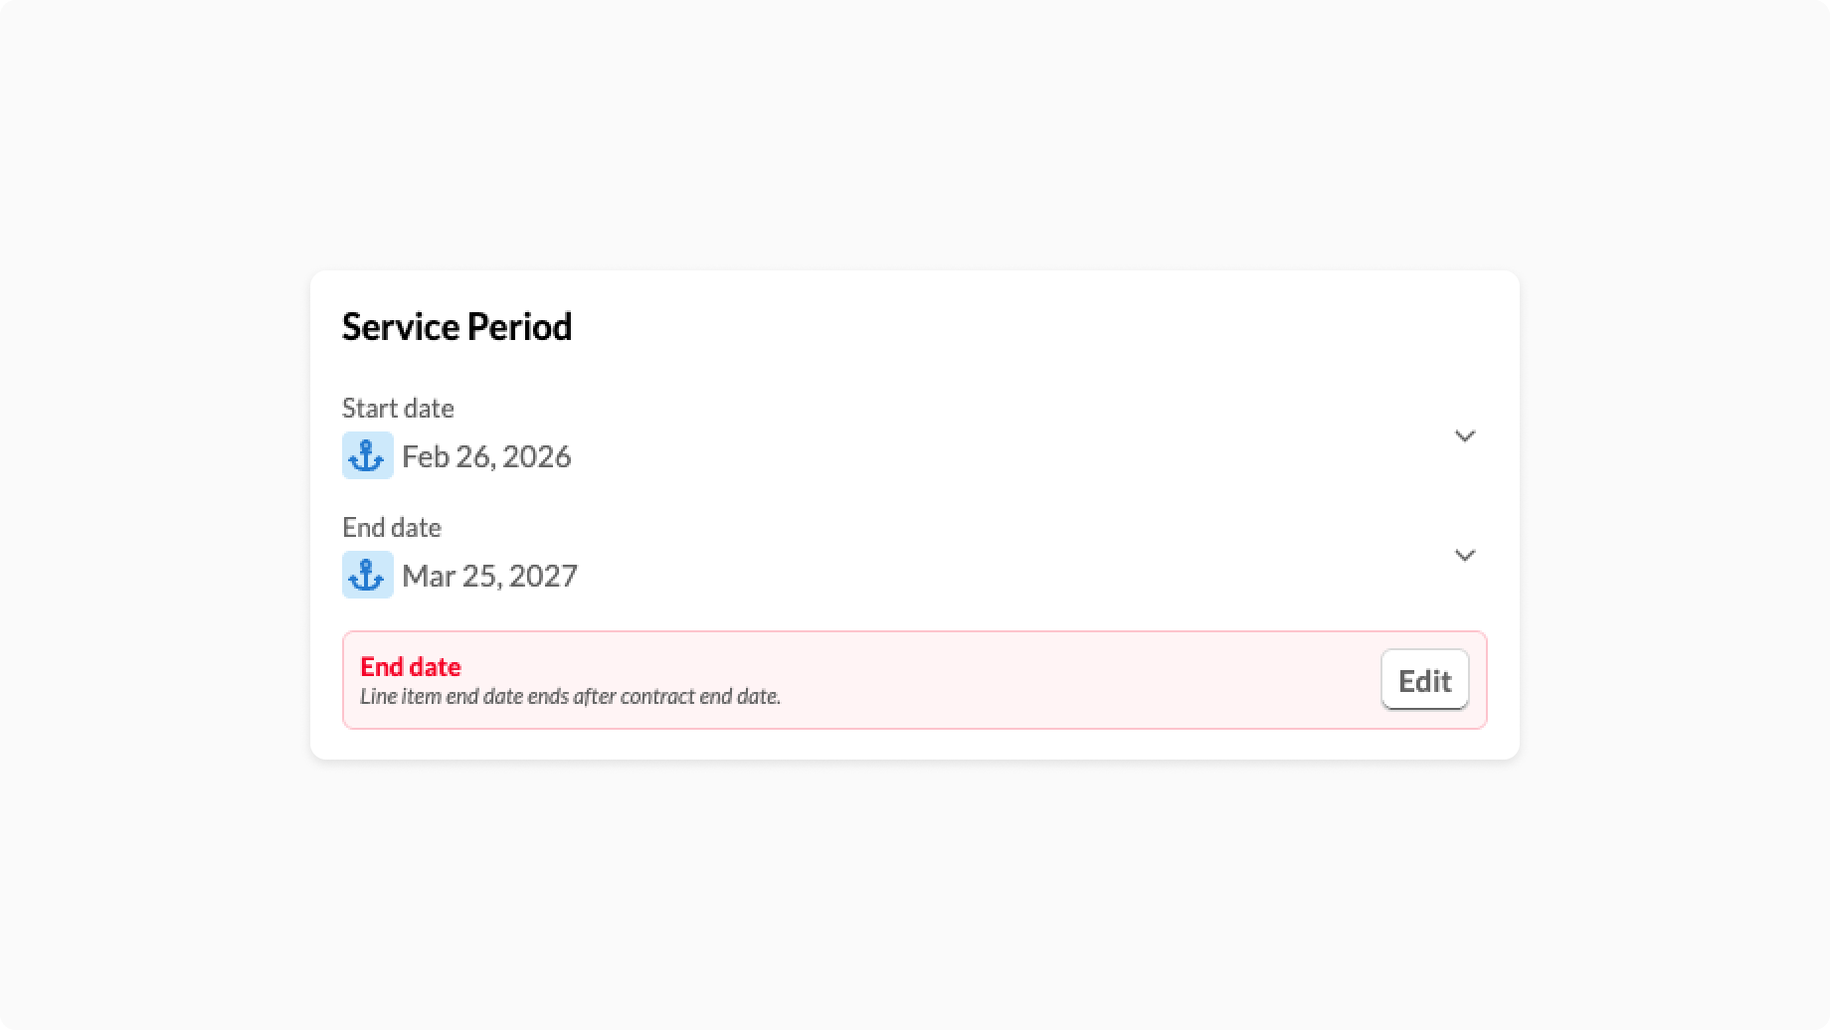The height and width of the screenshot is (1030, 1830).
Task: Click the anchor icon beside Feb 26, 2026
Action: coord(367,455)
